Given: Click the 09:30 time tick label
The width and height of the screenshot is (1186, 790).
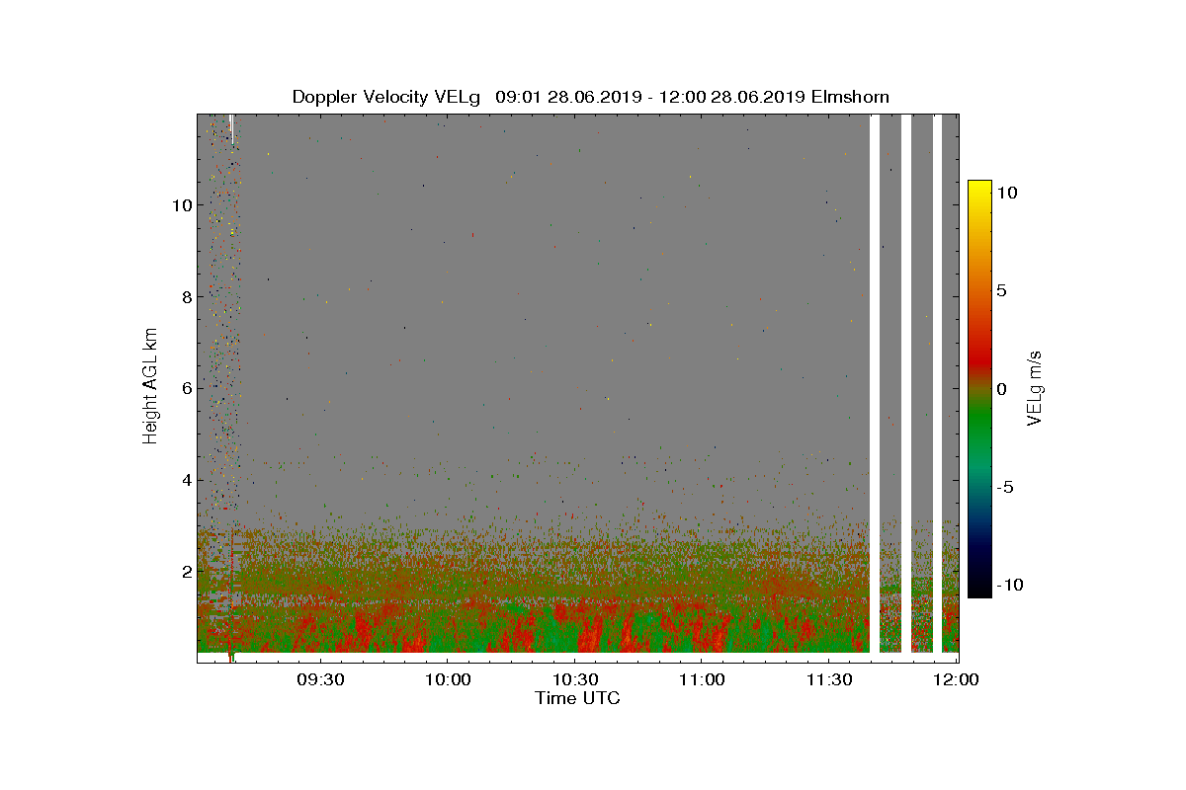Looking at the screenshot, I should (x=319, y=679).
